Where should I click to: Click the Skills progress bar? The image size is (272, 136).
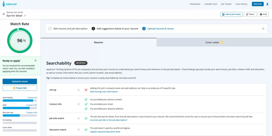coord(20,108)
